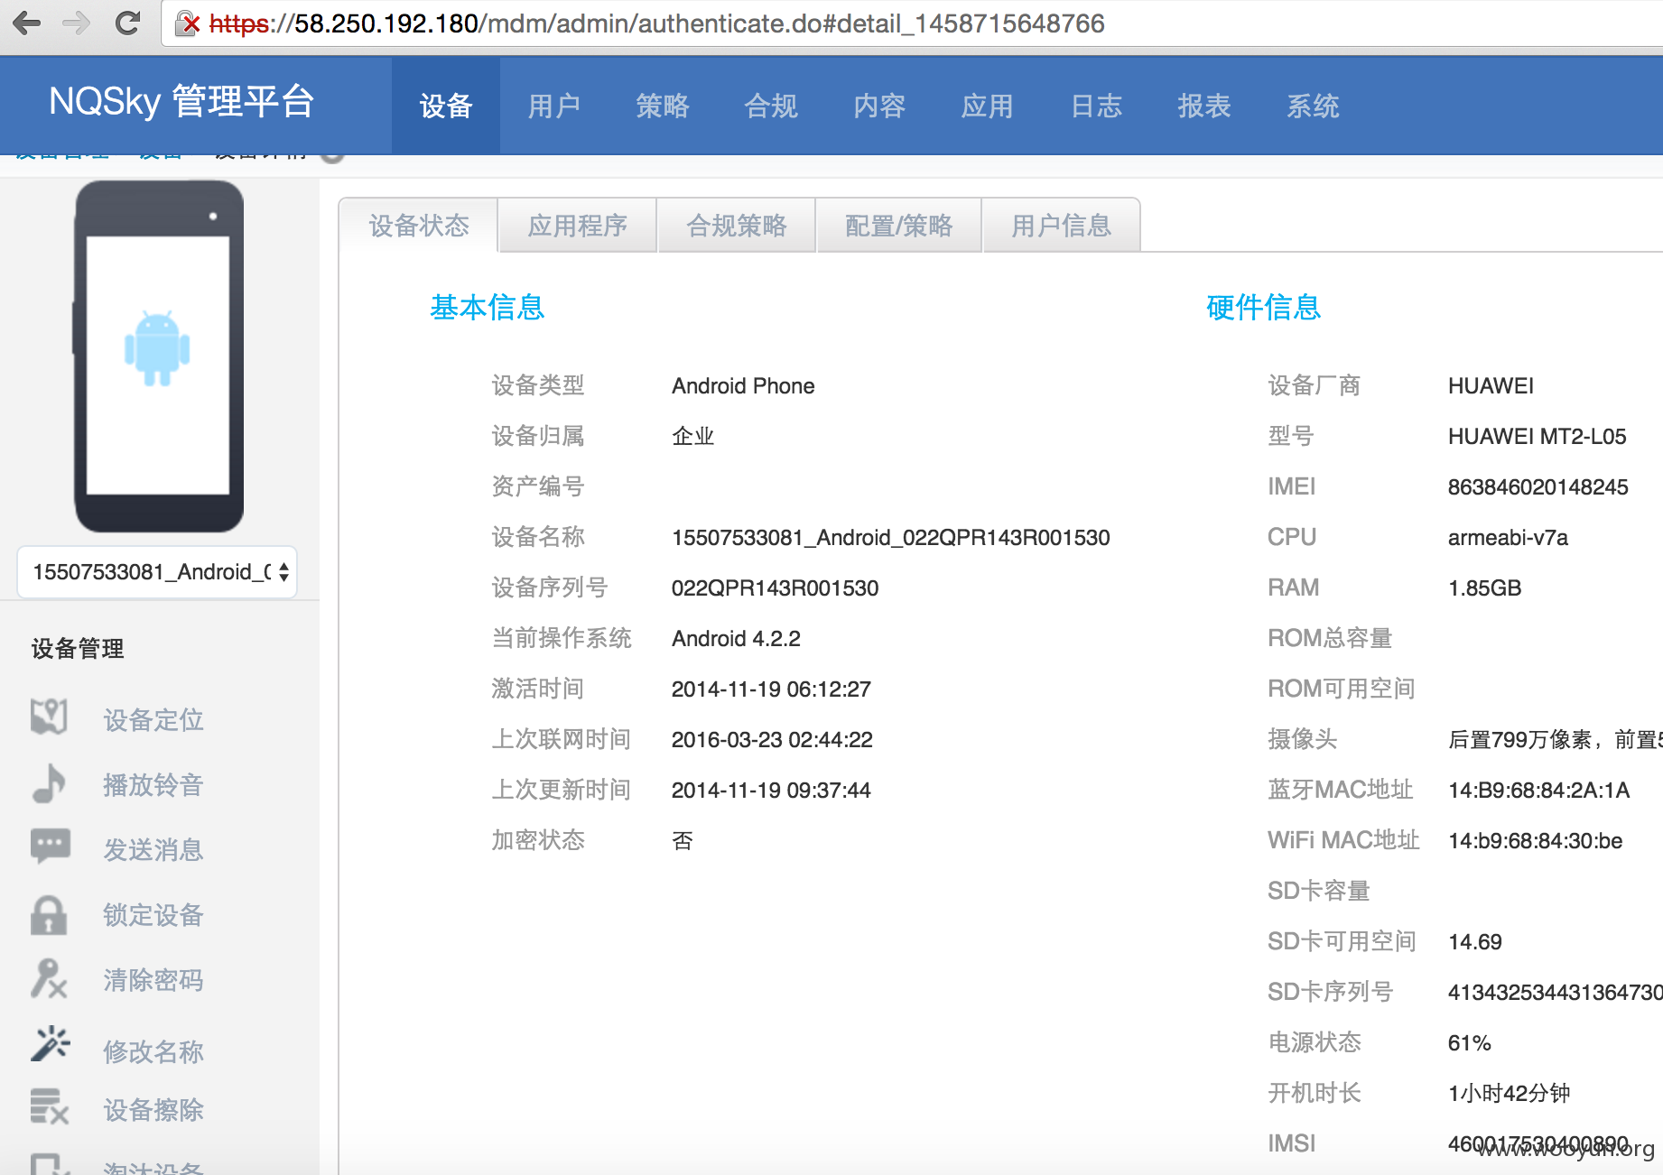Click the 锁定设备 padlock icon
The height and width of the screenshot is (1175, 1663).
pyautogui.click(x=49, y=915)
